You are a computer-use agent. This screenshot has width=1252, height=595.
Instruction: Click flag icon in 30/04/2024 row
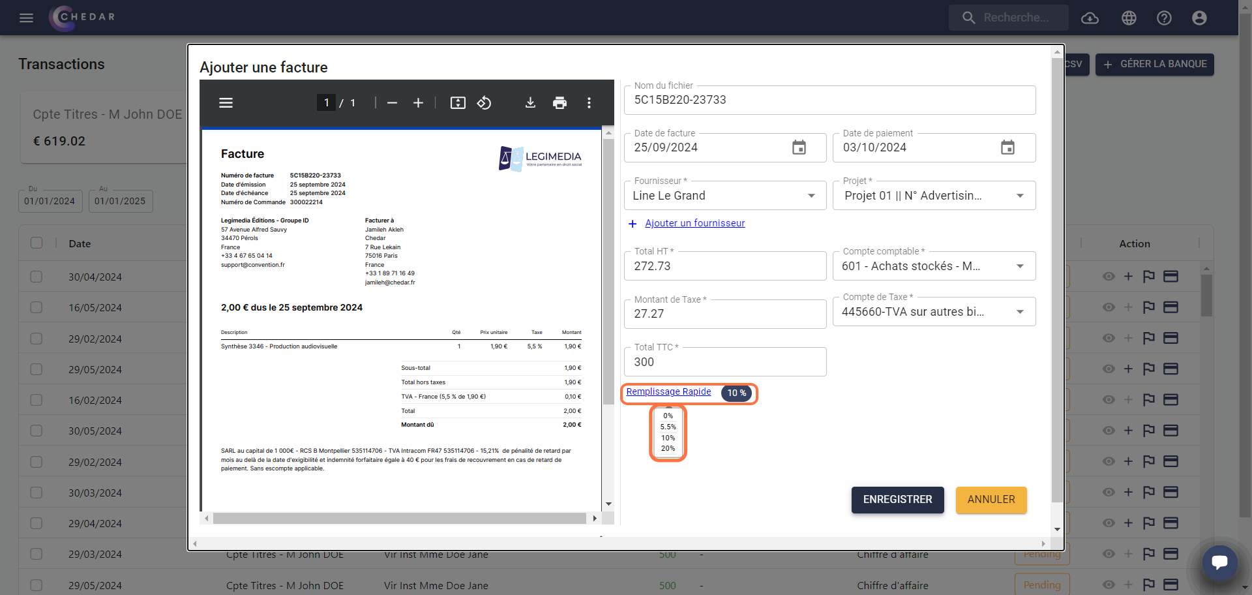tap(1149, 277)
